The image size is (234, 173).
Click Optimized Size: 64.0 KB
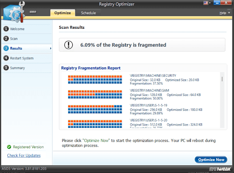[x=184, y=95]
